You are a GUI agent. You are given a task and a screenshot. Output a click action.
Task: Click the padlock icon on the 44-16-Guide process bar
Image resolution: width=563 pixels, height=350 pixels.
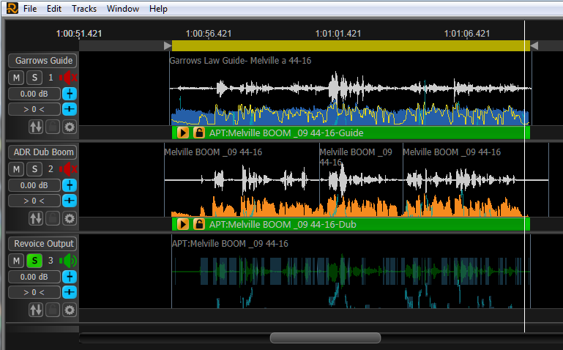click(199, 133)
